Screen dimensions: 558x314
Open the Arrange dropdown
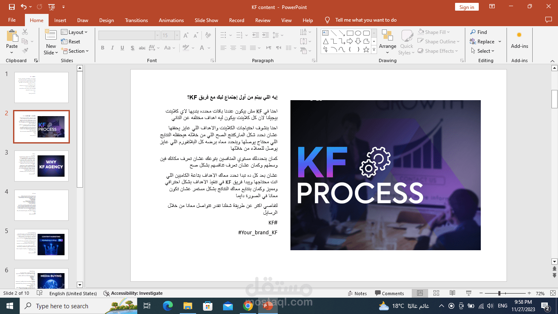point(388,42)
